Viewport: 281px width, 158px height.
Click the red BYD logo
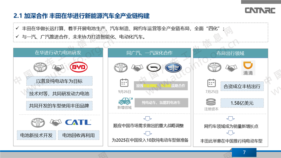[x=78, y=67]
